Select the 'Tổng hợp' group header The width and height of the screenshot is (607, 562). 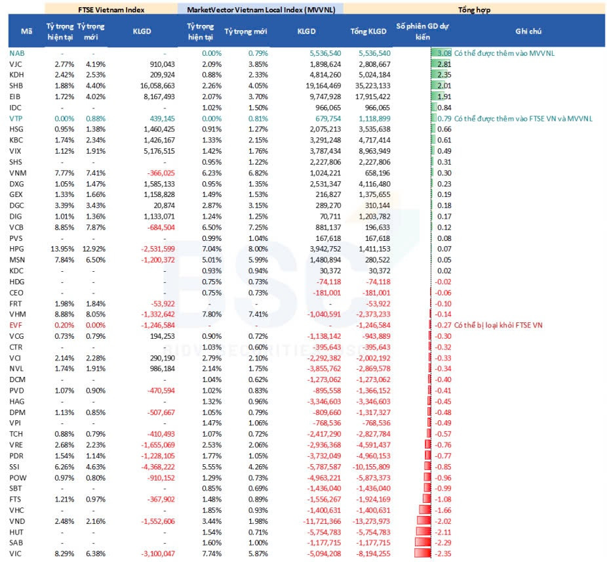pos(474,10)
